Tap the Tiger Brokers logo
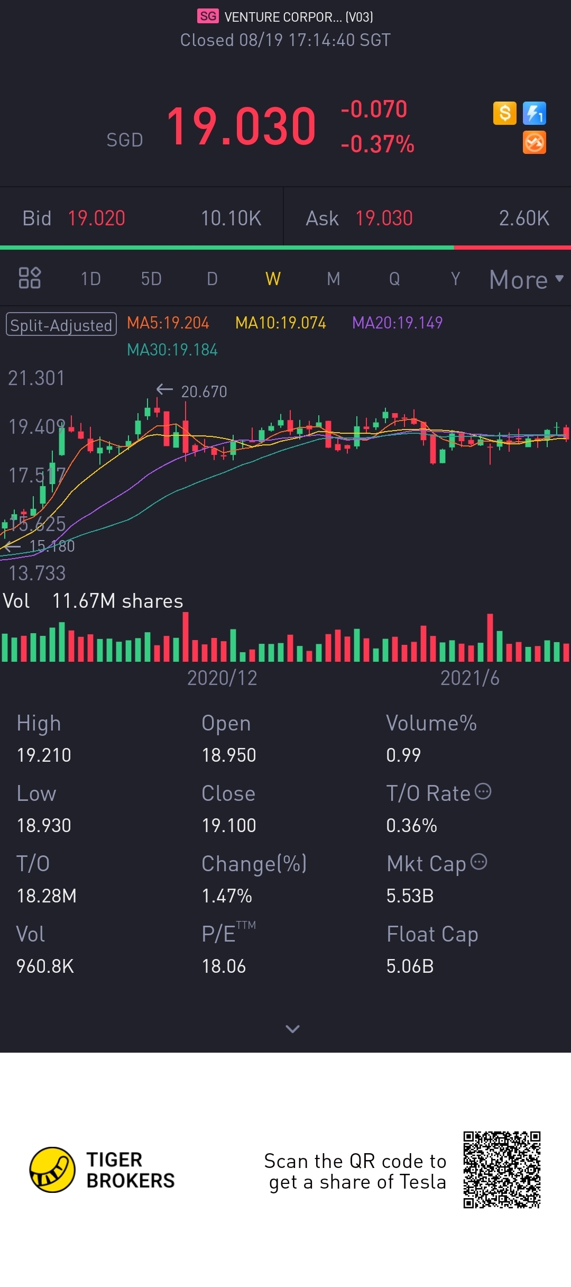The width and height of the screenshot is (571, 1287). click(x=102, y=1170)
